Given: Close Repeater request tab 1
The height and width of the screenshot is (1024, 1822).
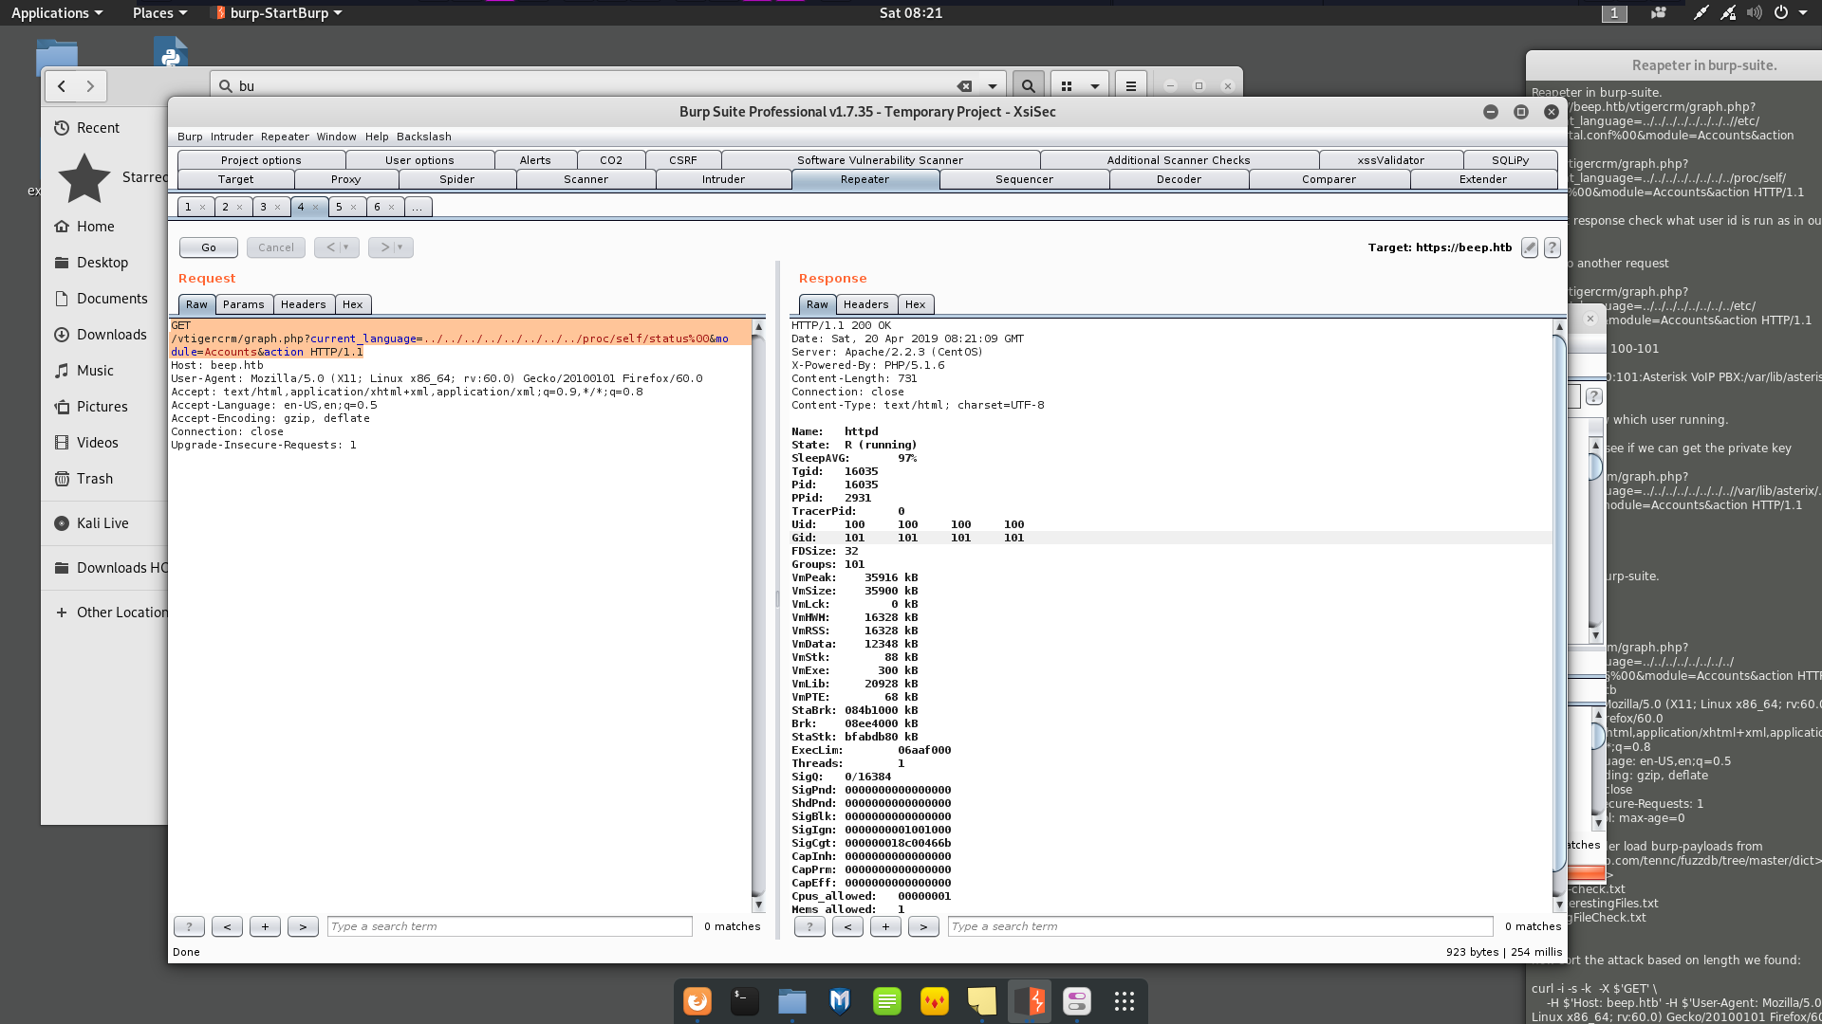Looking at the screenshot, I should 202,207.
